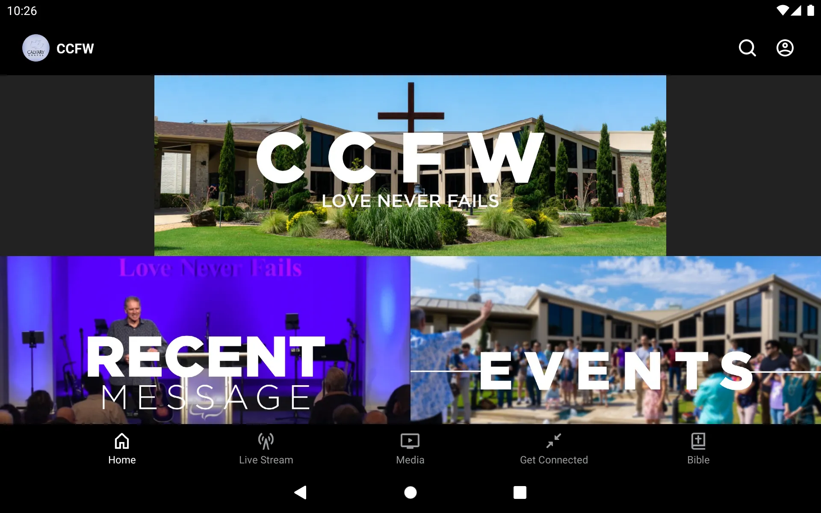Open the Live Stream section
The height and width of the screenshot is (513, 821).
tap(266, 448)
